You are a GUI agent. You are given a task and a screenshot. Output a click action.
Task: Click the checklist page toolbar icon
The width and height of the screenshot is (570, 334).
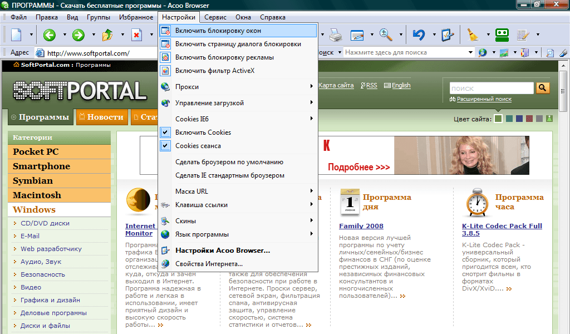point(448,35)
